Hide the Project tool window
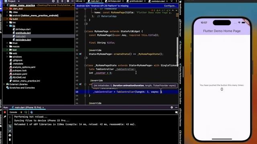Screen dimensions: 257x144 tap(72, 1)
